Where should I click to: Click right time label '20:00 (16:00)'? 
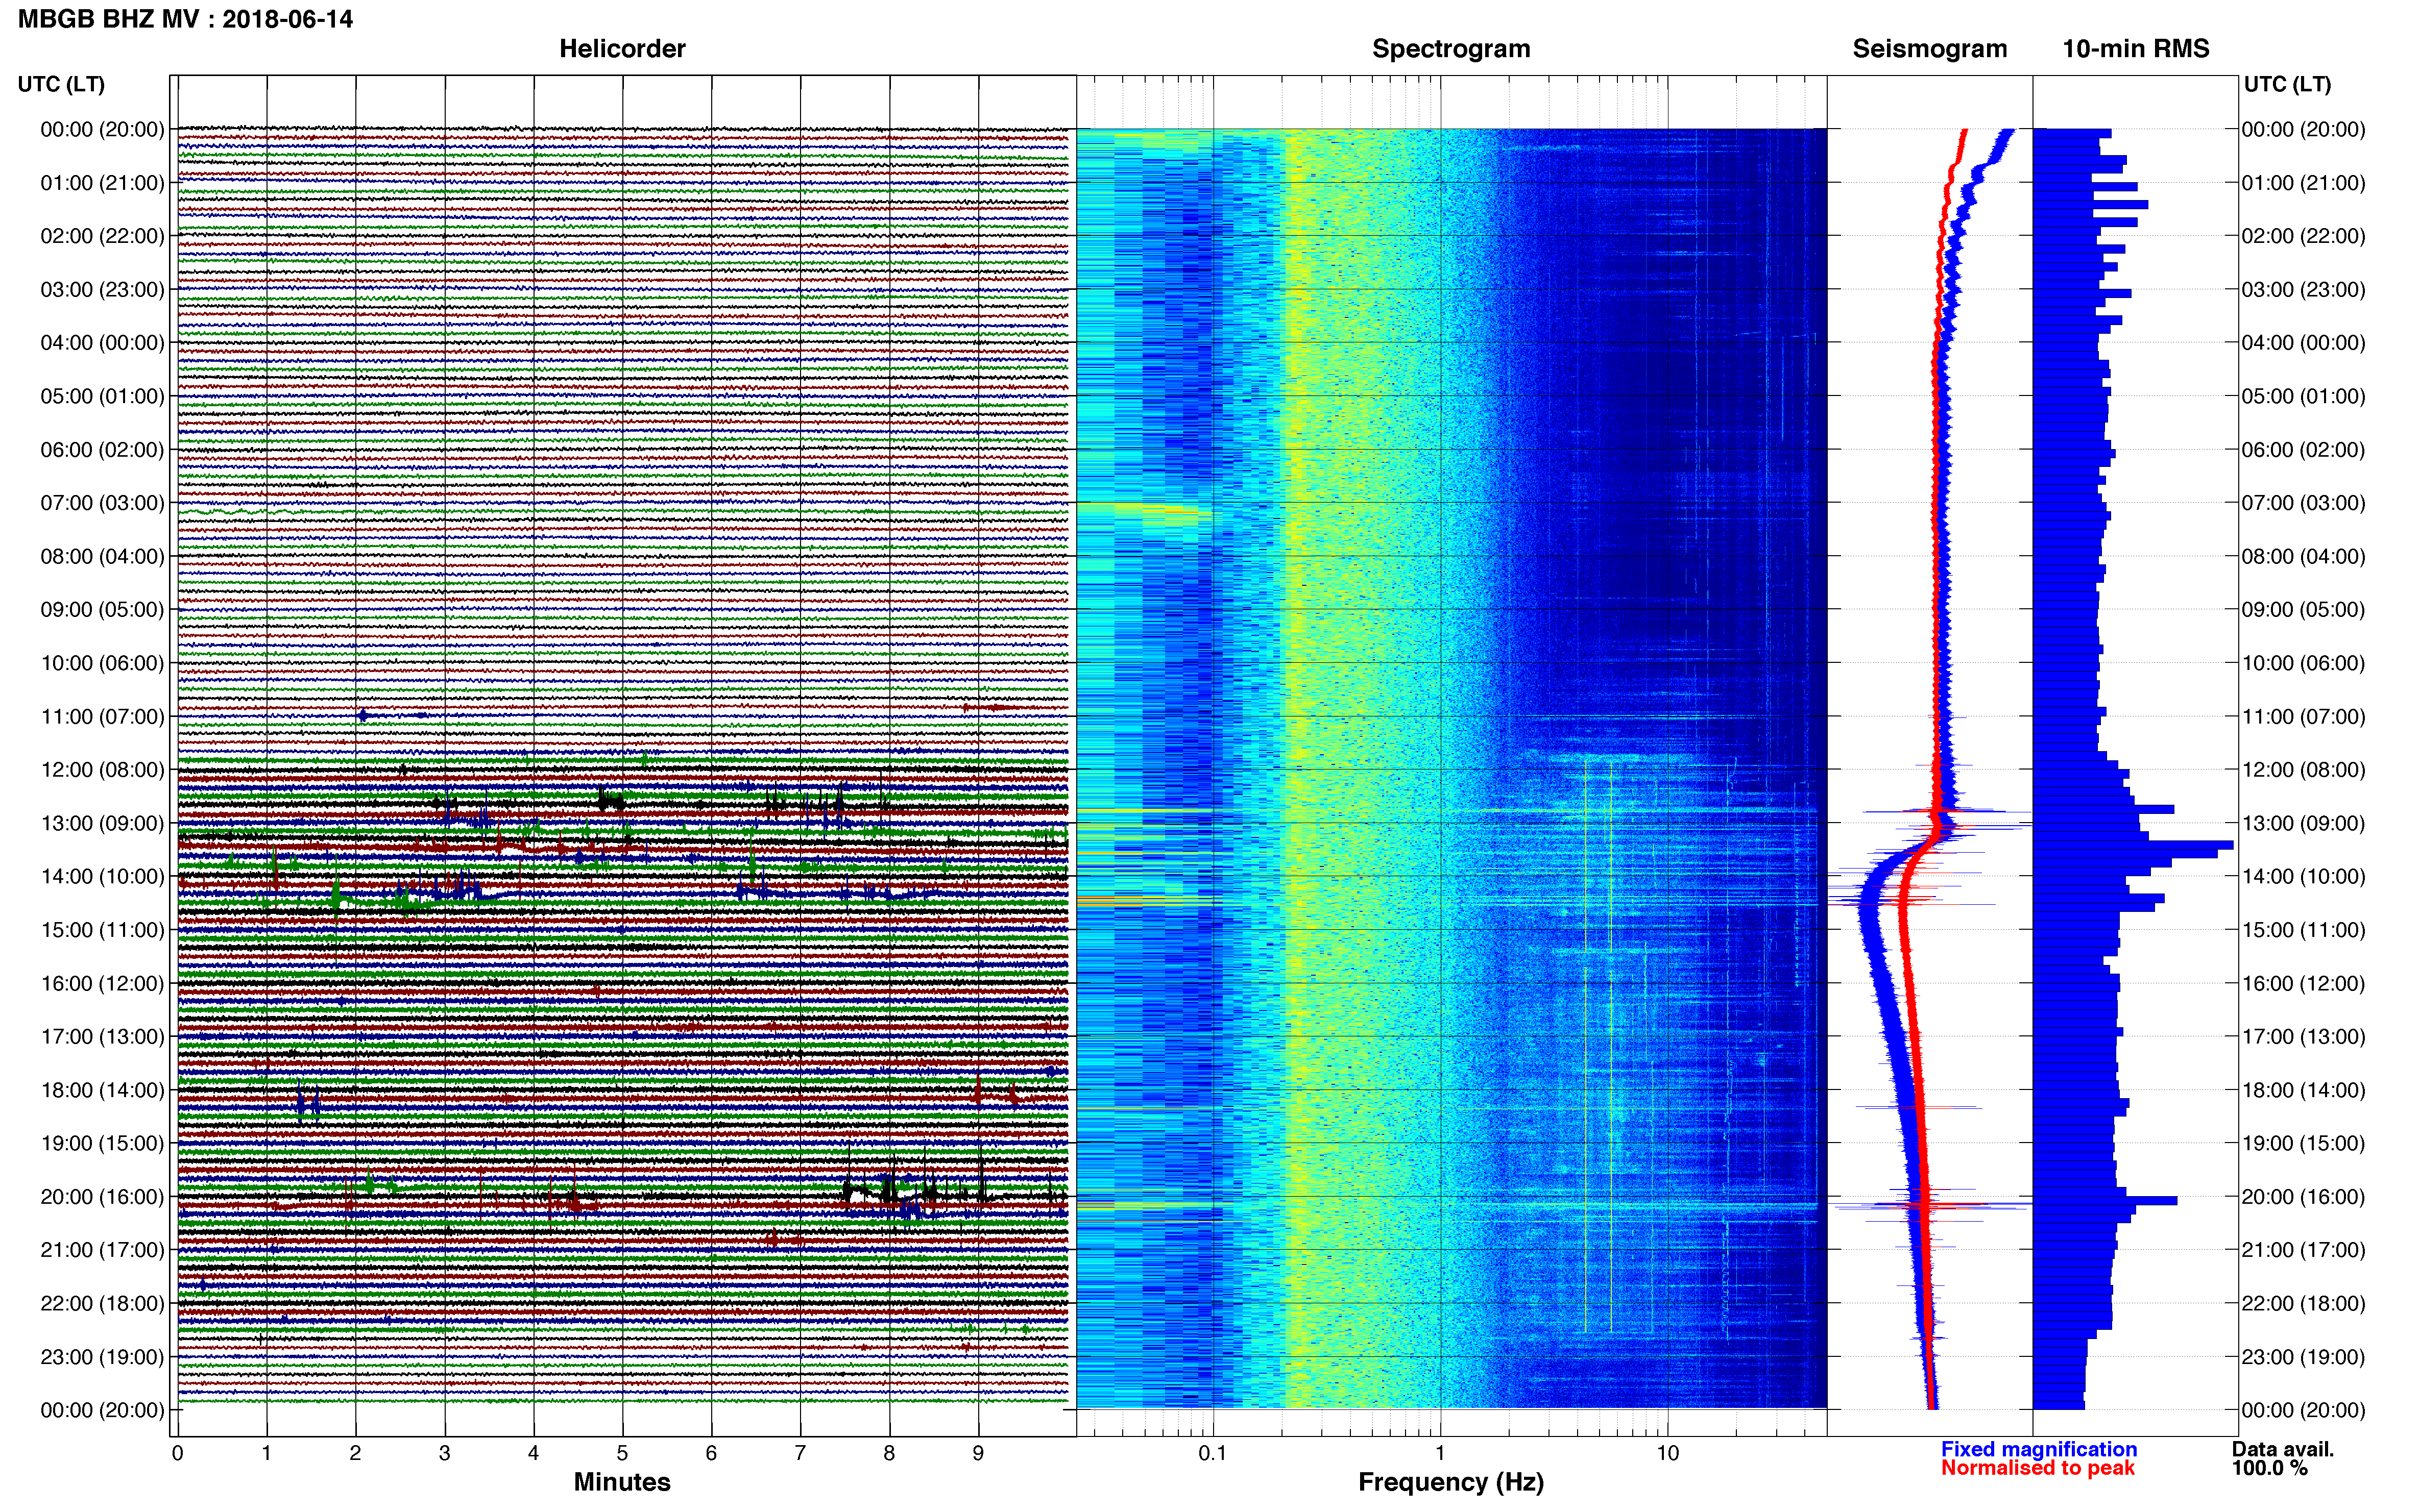2303,1197
